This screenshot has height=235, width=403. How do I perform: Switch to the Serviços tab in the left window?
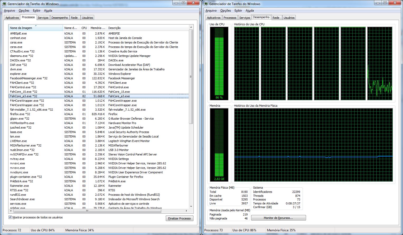click(43, 17)
